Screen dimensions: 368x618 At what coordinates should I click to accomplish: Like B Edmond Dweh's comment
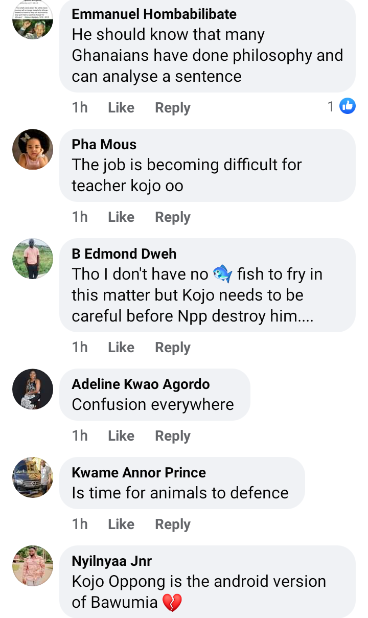click(121, 348)
